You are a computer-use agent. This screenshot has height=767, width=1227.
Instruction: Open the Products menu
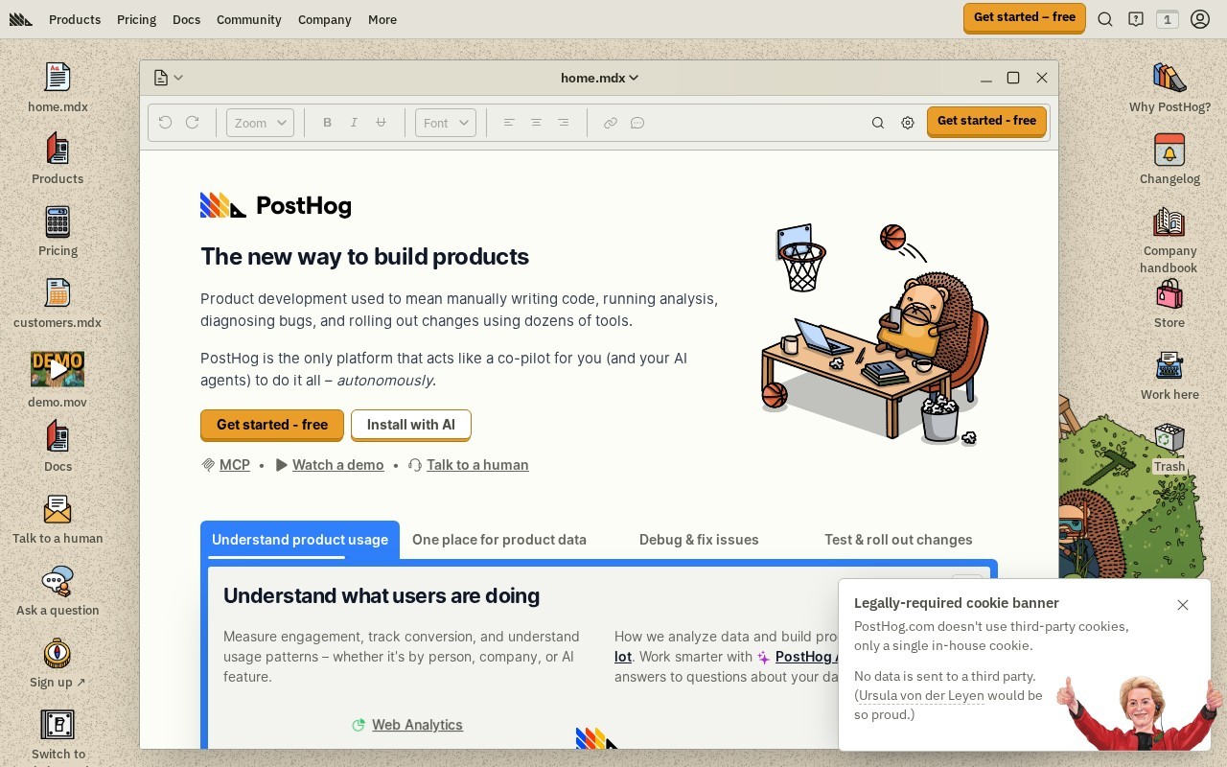(75, 19)
